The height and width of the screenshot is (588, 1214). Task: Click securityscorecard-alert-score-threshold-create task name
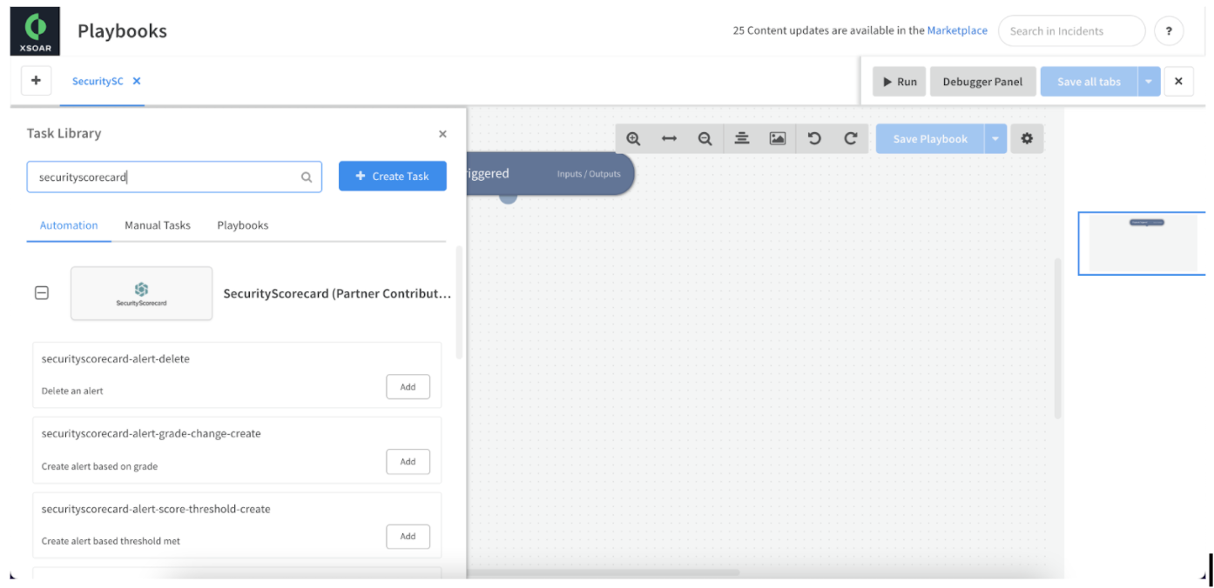[x=156, y=509]
